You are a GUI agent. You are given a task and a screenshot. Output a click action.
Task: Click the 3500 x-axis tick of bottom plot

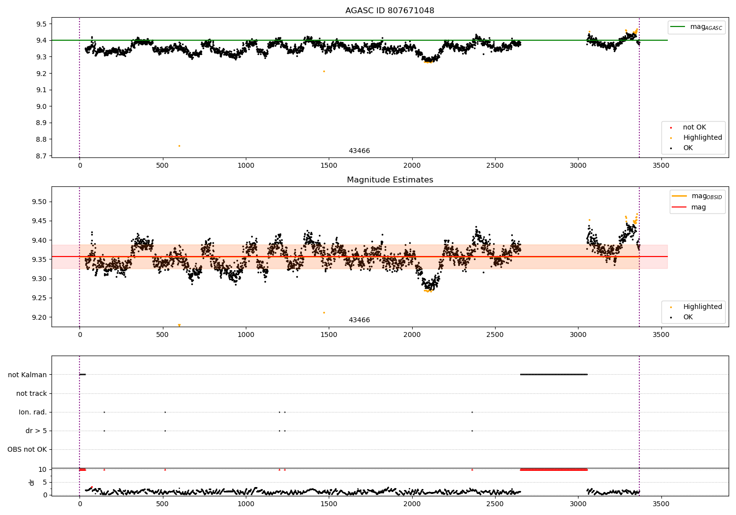(661, 504)
